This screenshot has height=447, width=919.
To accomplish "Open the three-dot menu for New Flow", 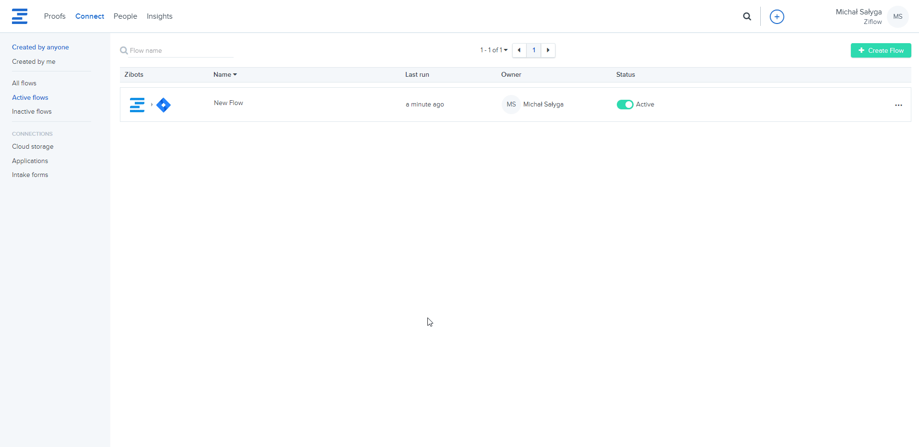I will (898, 105).
